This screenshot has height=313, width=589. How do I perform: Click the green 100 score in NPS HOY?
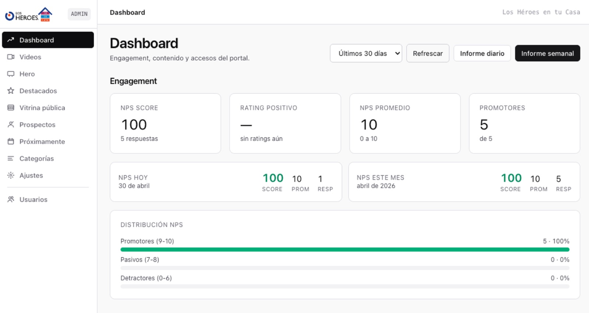(273, 178)
